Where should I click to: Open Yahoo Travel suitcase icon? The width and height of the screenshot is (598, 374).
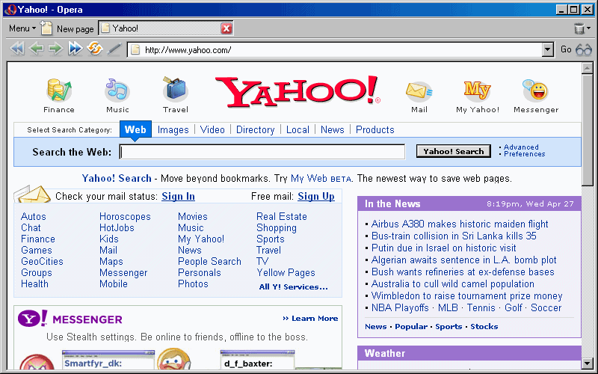click(175, 89)
